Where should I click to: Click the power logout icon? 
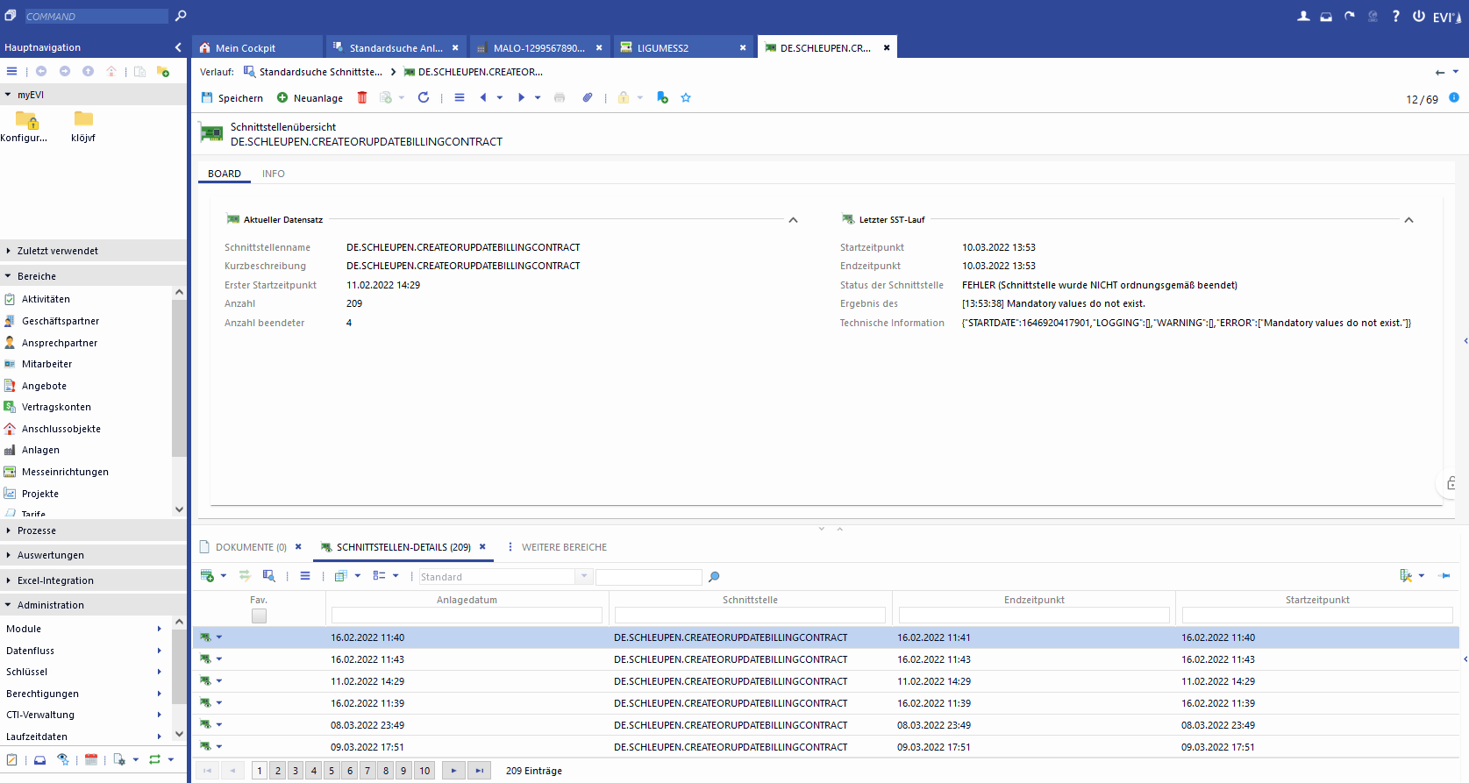(x=1418, y=16)
